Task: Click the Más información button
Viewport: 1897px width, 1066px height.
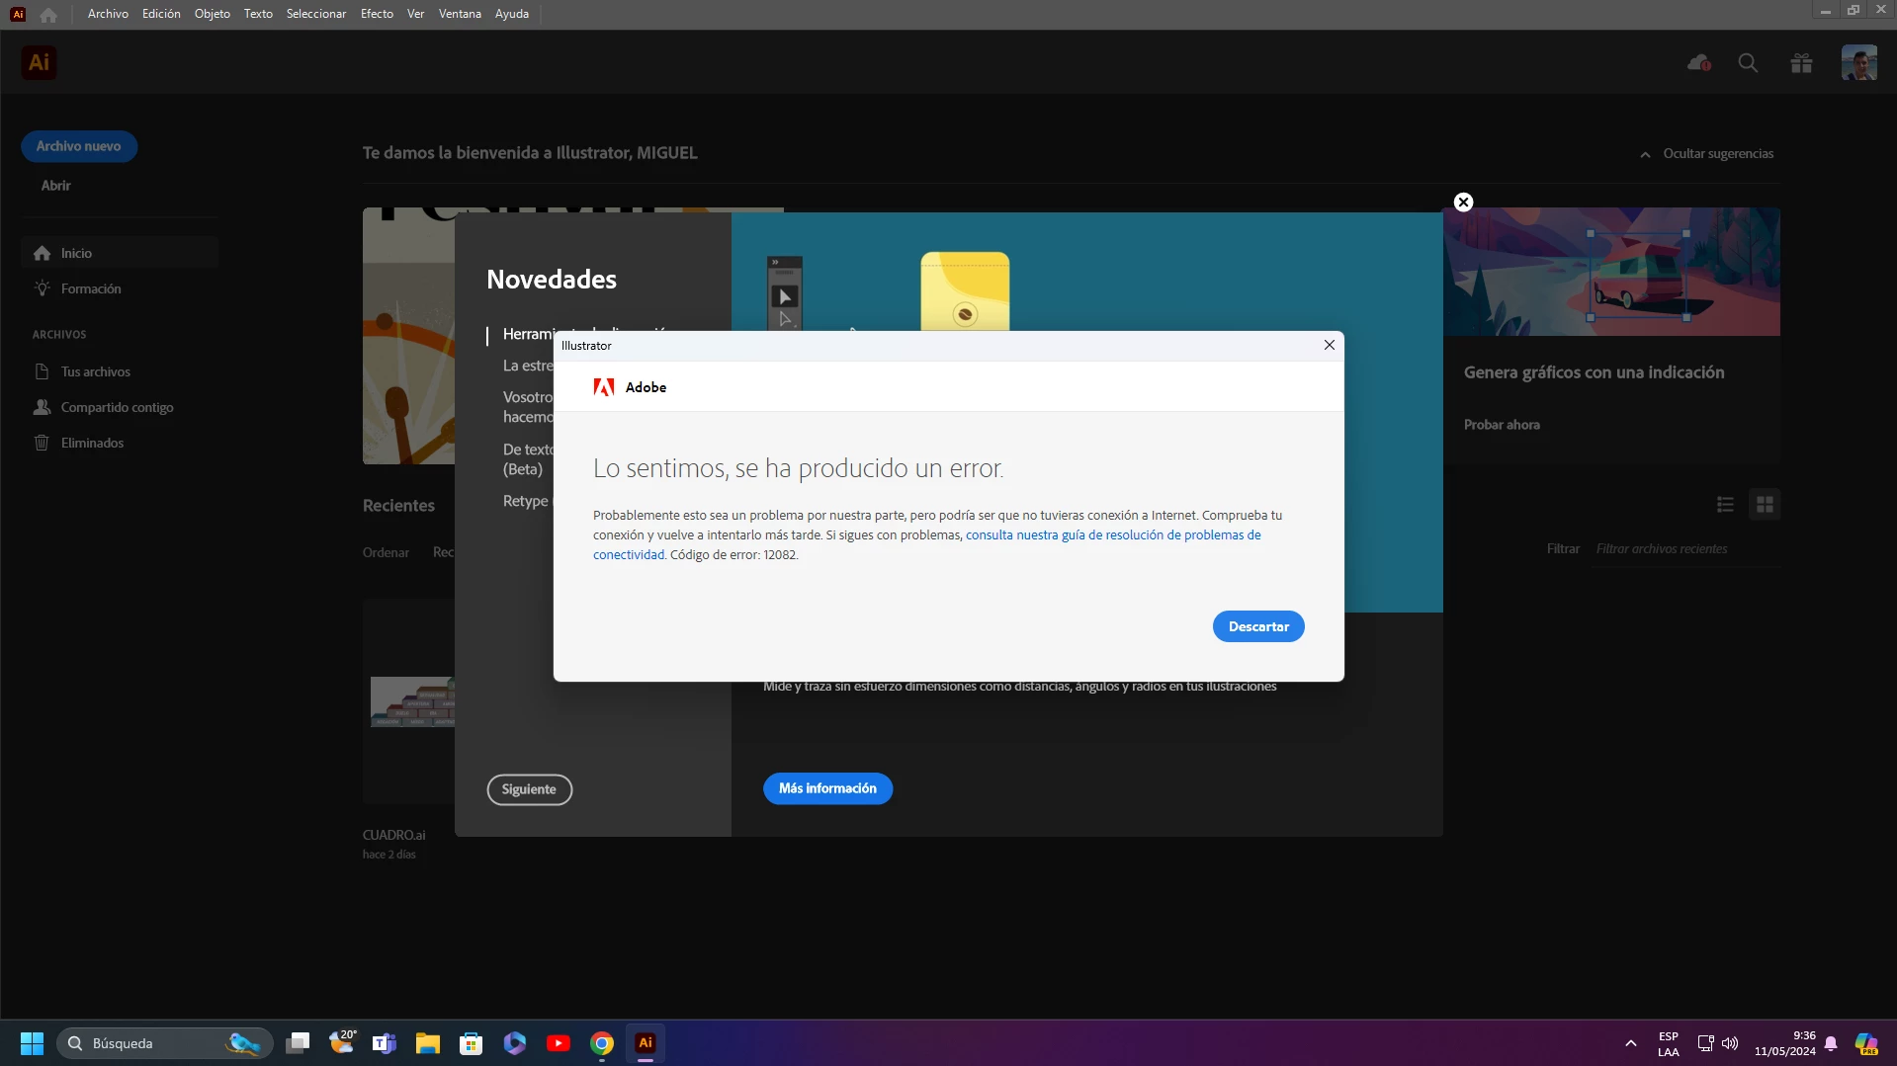Action: (827, 788)
